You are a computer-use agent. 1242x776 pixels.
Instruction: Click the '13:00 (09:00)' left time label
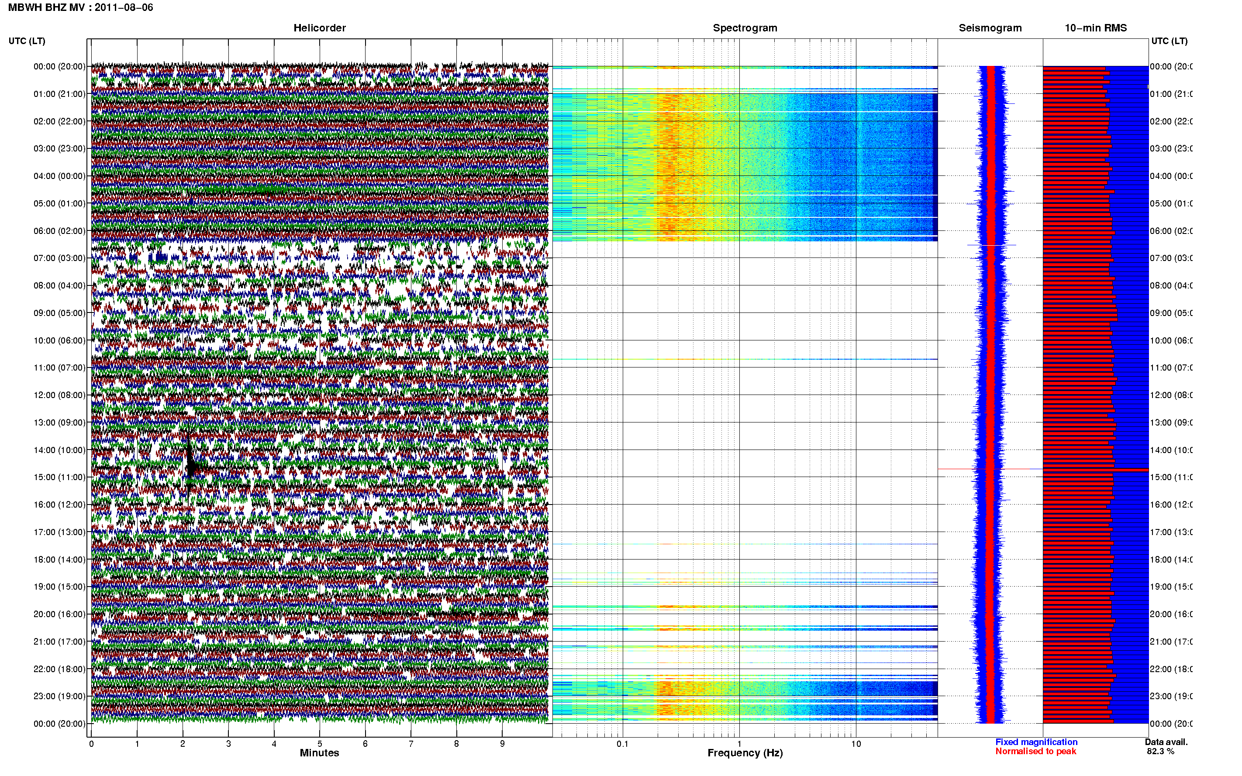click(59, 422)
